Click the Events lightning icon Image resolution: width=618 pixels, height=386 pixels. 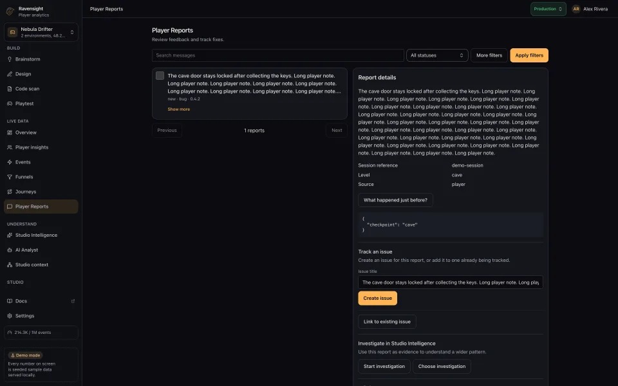(x=10, y=162)
